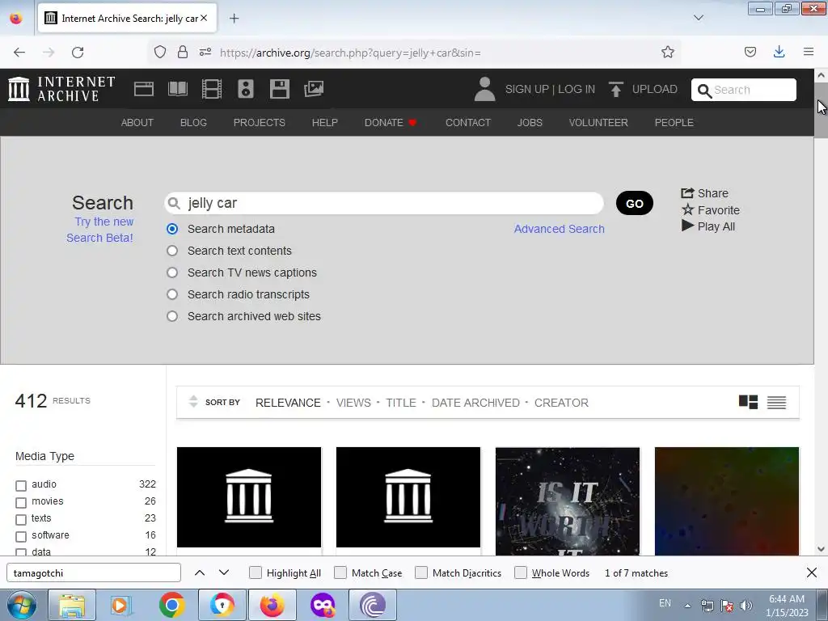Open the Texts book icon
This screenshot has height=621, width=828.
pyautogui.click(x=177, y=89)
